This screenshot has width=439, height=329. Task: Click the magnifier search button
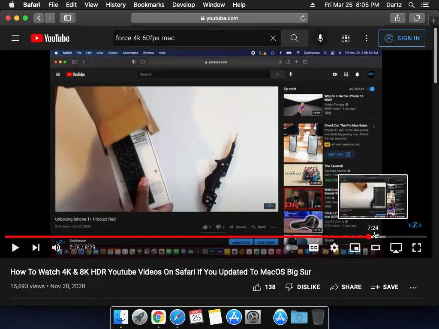point(294,38)
